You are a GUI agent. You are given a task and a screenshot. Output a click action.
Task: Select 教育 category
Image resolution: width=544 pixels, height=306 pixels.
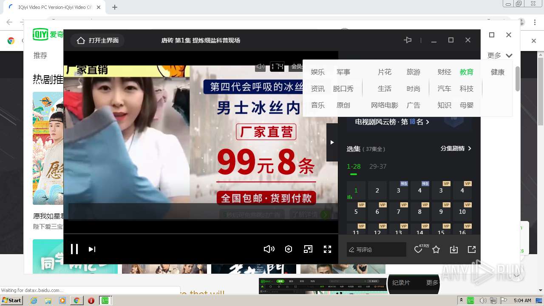467,72
